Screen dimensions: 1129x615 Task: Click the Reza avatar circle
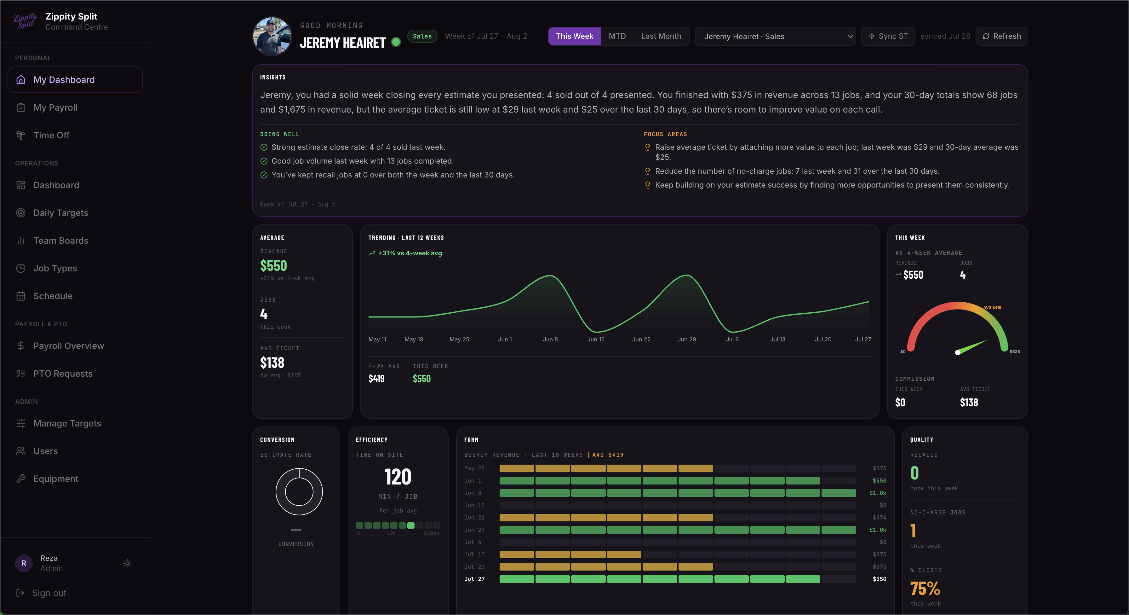(x=24, y=563)
